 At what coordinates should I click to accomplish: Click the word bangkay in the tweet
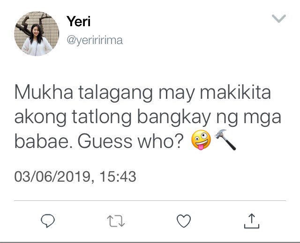click(174, 118)
